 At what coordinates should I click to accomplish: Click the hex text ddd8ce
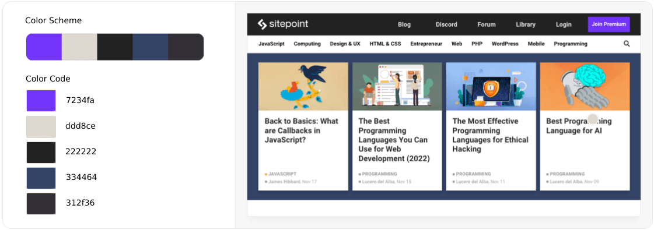tap(81, 126)
